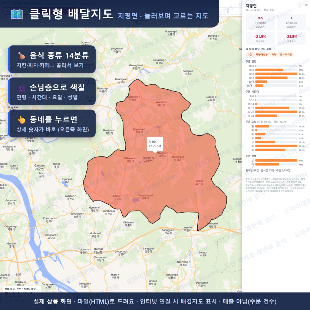
Task: Click the 30대 age bar at 34.4%
Action: pos(276,74)
